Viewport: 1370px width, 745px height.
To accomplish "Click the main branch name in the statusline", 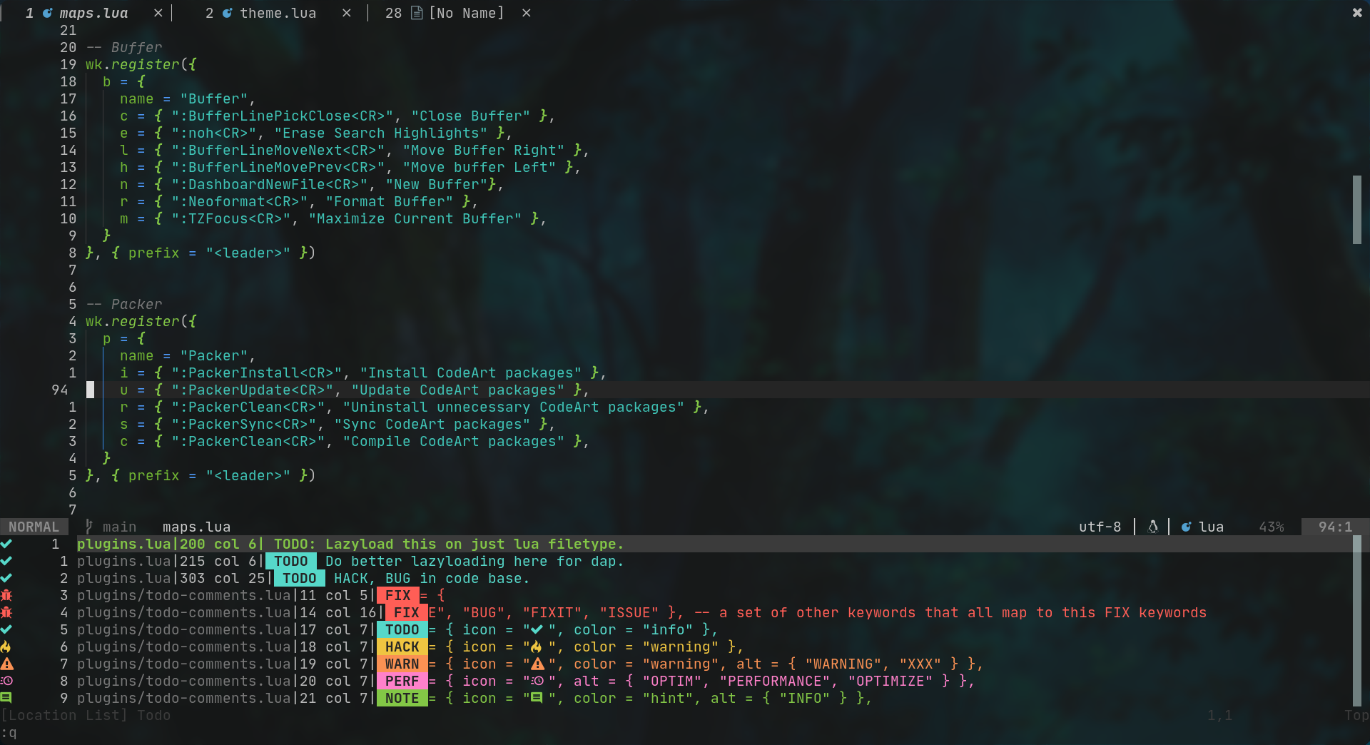I will click(119, 527).
